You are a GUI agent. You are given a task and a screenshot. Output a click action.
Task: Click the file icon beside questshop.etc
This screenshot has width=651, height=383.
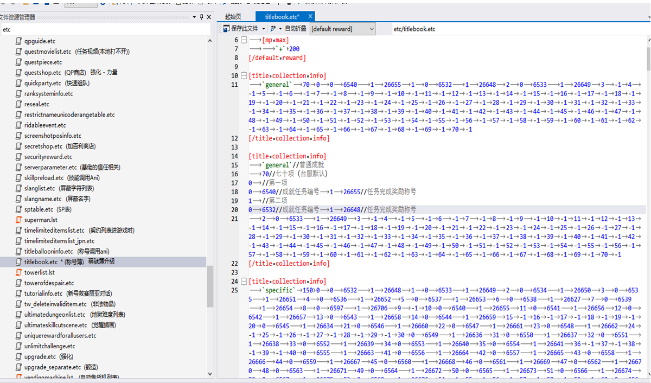coord(18,73)
